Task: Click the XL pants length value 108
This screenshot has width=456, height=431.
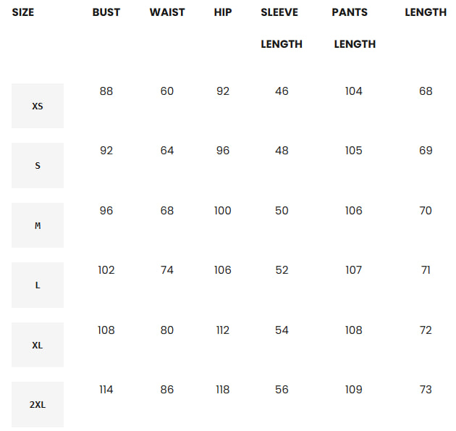Action: click(354, 330)
